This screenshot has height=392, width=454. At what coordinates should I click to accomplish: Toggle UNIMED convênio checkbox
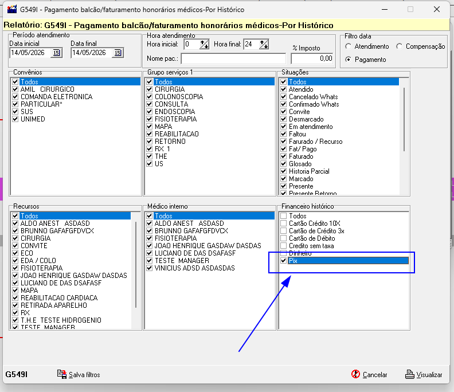pyautogui.click(x=15, y=119)
